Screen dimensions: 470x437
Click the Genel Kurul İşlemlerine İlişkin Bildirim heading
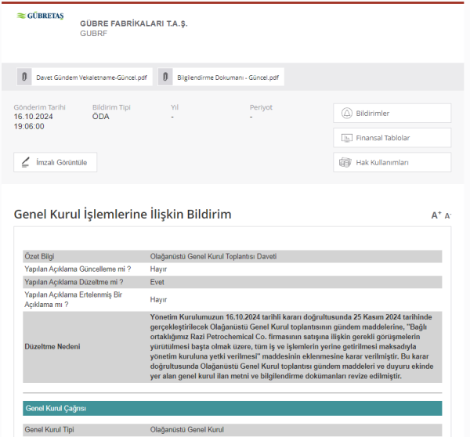123,215
